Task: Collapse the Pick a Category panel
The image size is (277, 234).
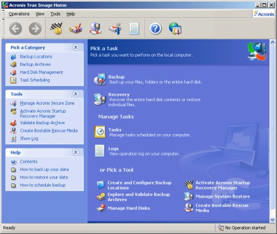Action: point(76,47)
